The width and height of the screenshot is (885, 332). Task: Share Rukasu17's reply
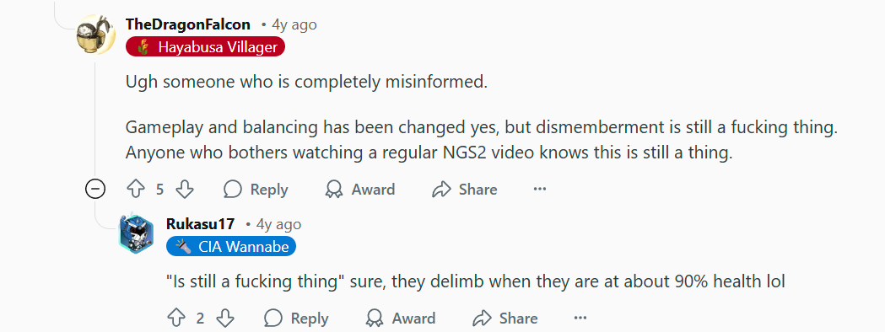pos(505,318)
